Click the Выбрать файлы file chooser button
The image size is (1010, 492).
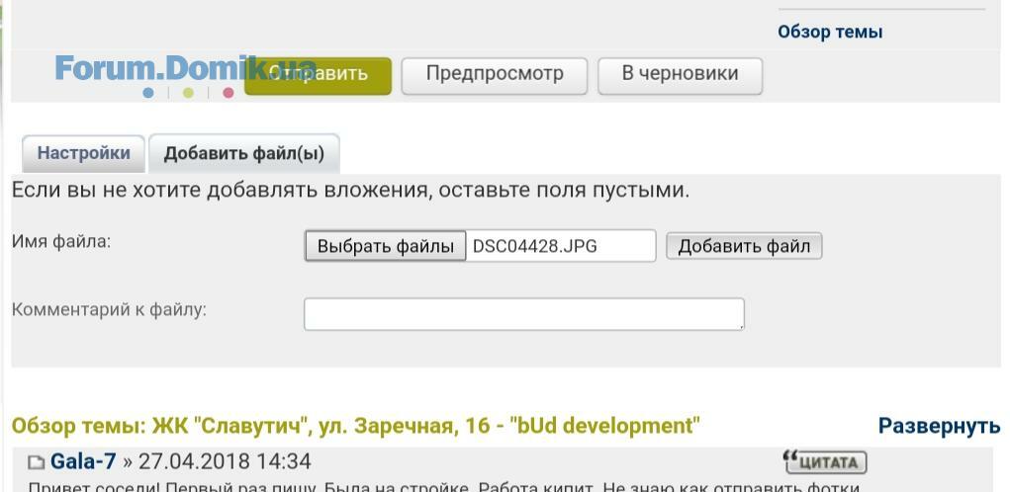coord(385,246)
